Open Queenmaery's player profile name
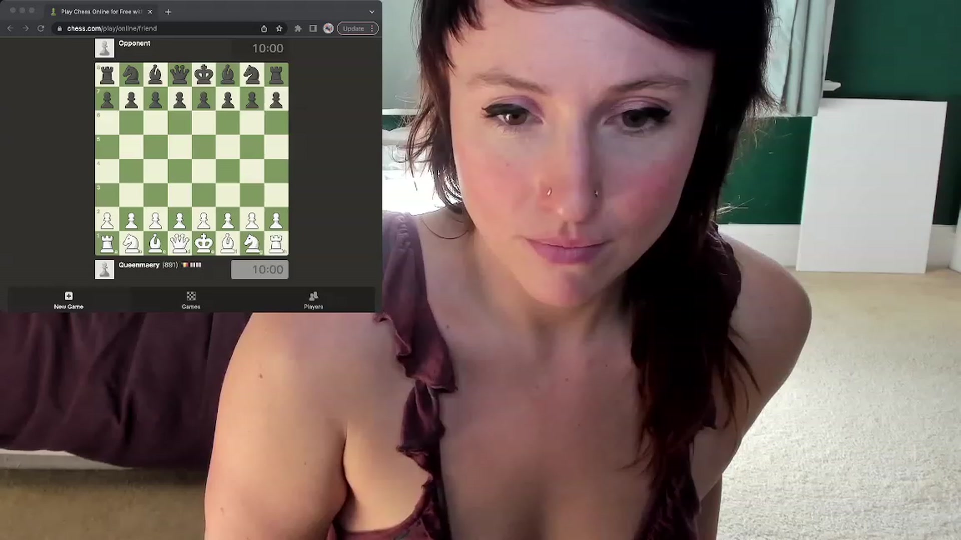Viewport: 961px width, 540px height. point(139,265)
